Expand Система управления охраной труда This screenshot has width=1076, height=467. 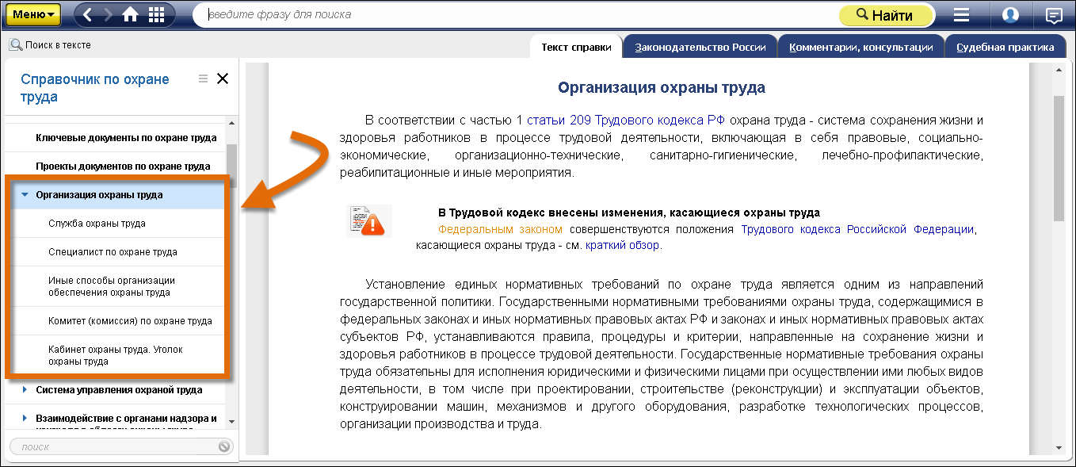25,390
